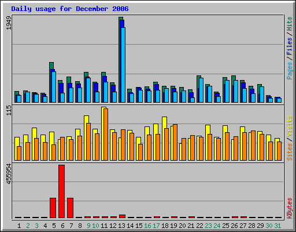Click day label 4 on the x-axis
This screenshot has width=296, height=232.
pyautogui.click(x=45, y=226)
